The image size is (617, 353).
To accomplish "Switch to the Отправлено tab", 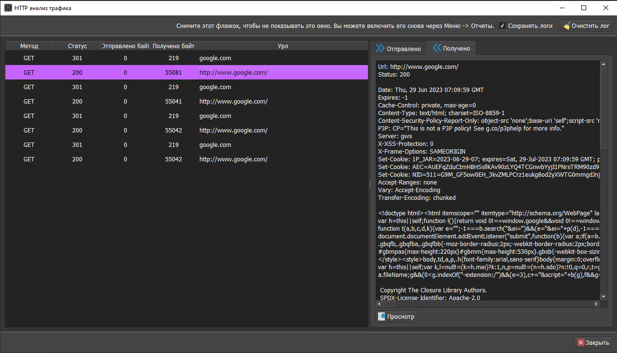I will click(398, 49).
